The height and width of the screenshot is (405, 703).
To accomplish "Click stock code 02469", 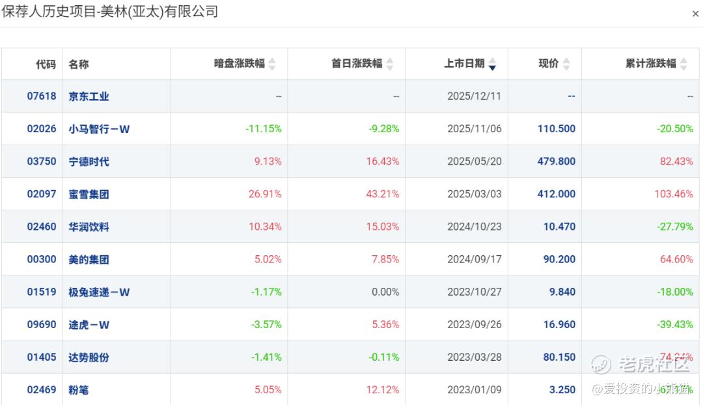I will pos(42,390).
